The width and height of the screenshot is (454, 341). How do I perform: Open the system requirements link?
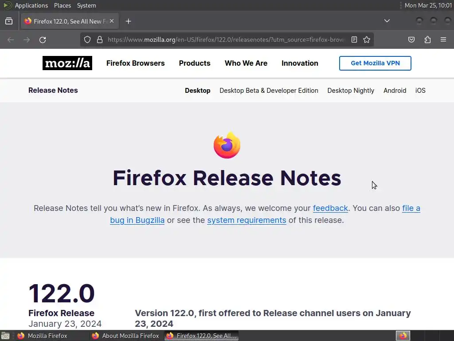(x=247, y=220)
